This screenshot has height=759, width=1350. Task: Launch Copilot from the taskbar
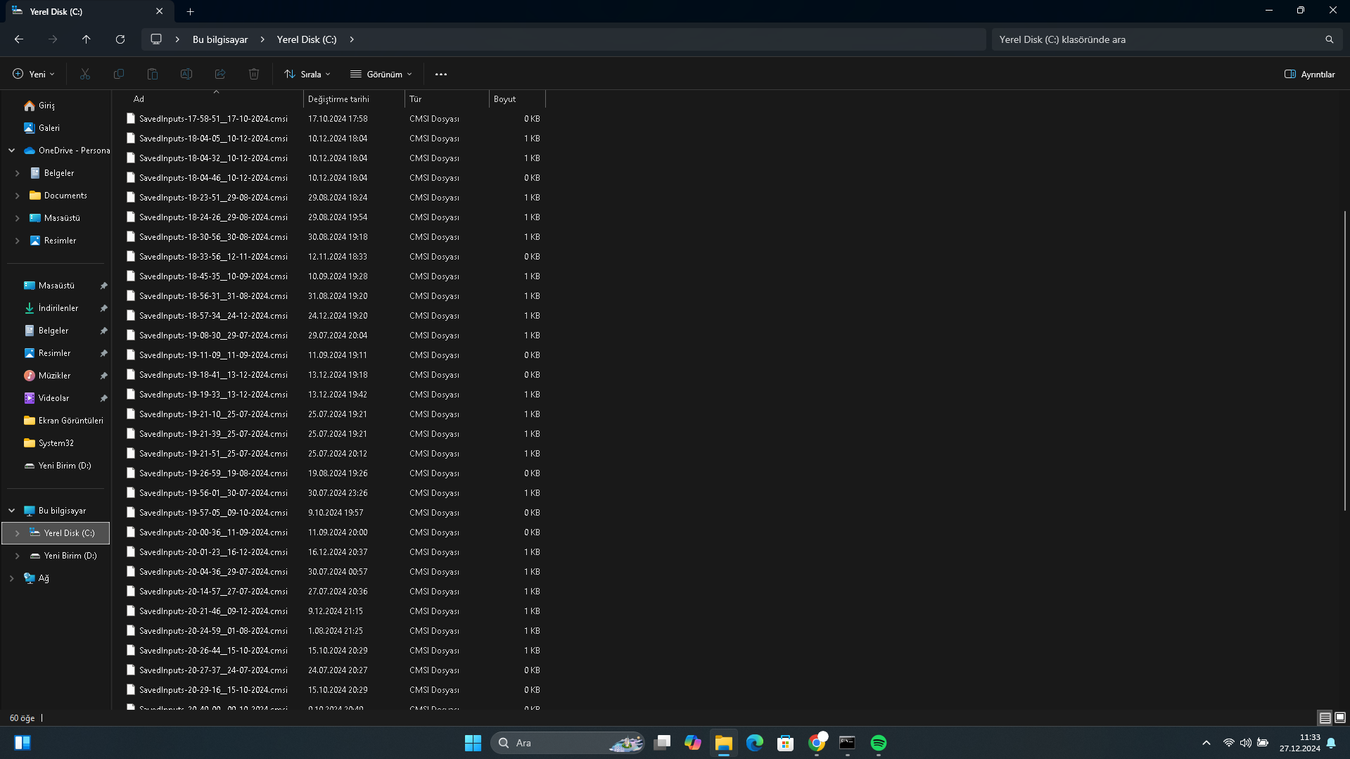point(693,743)
